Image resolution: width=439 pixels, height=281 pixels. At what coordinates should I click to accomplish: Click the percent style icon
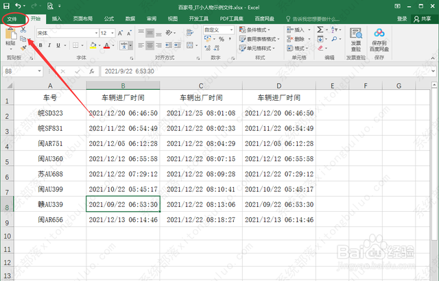[x=222, y=39]
